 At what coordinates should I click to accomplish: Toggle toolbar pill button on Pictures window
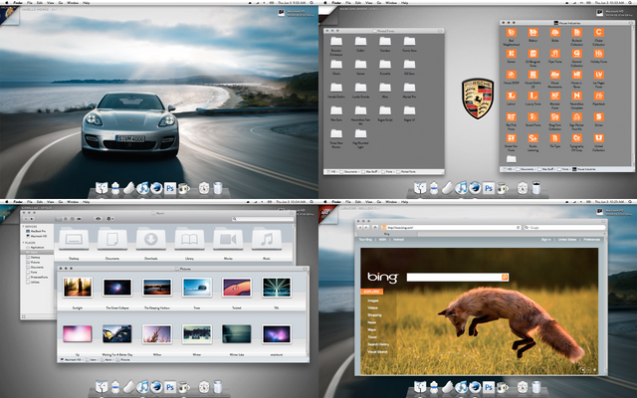305,269
